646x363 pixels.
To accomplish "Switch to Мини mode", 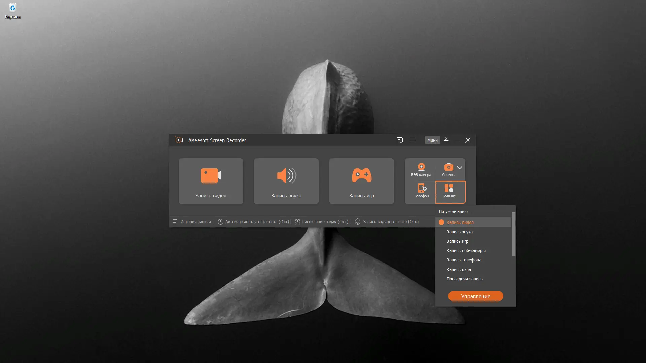I will 432,140.
